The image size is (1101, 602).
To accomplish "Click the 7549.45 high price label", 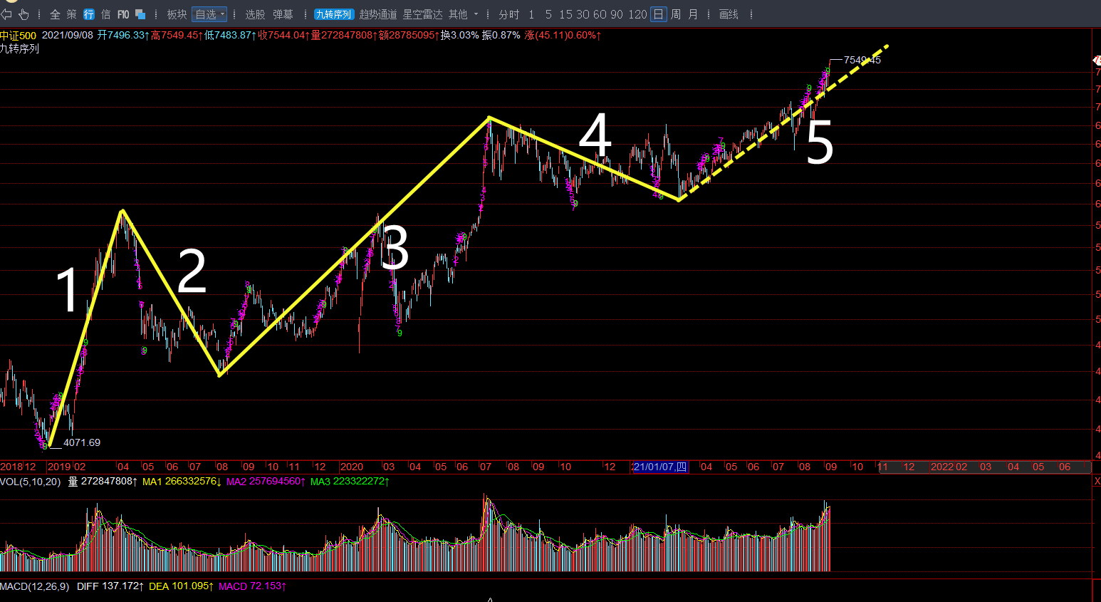I will (862, 60).
